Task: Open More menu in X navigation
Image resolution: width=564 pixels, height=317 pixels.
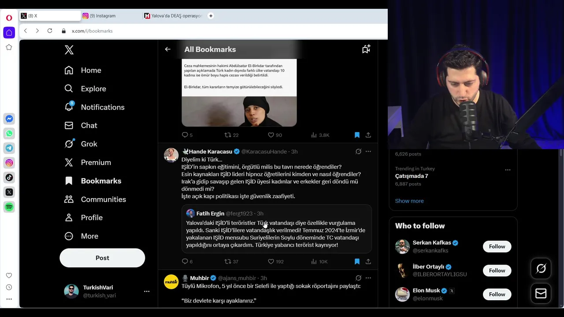Action: [x=81, y=236]
